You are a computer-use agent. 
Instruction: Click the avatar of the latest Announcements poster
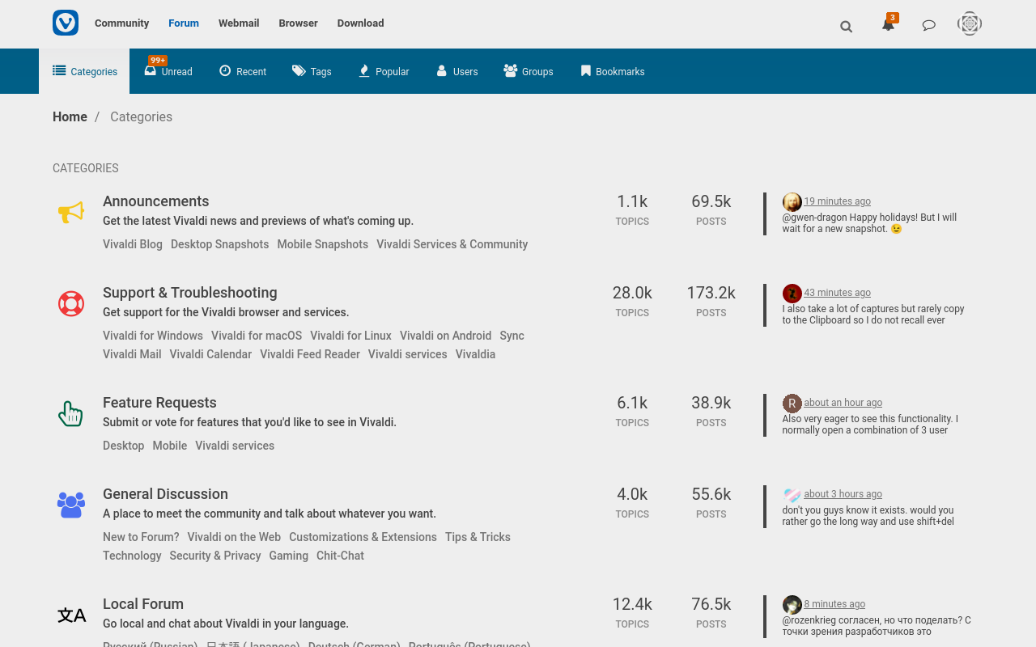790,201
